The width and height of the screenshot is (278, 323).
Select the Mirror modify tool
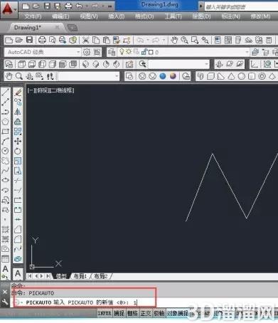tap(18, 112)
